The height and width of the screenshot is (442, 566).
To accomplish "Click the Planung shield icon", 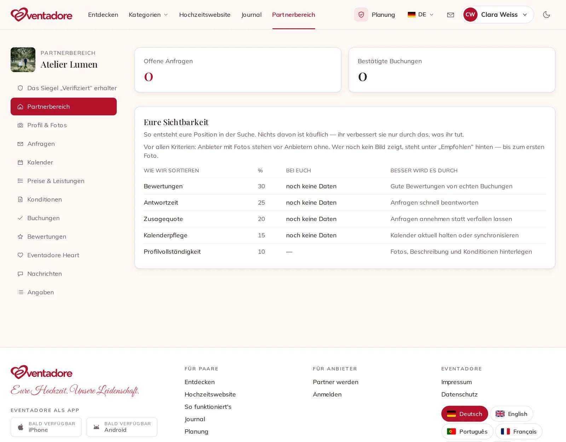I will click(361, 14).
